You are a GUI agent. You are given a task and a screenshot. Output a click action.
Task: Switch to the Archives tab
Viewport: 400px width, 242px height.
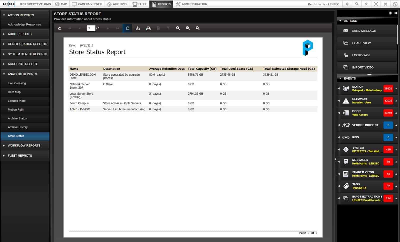[x=117, y=4]
